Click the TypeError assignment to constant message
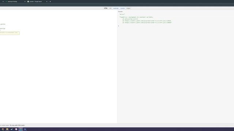 136,17
